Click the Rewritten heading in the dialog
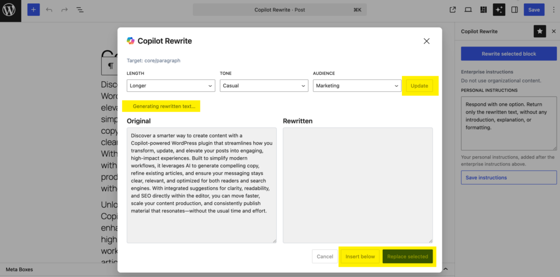 297,121
